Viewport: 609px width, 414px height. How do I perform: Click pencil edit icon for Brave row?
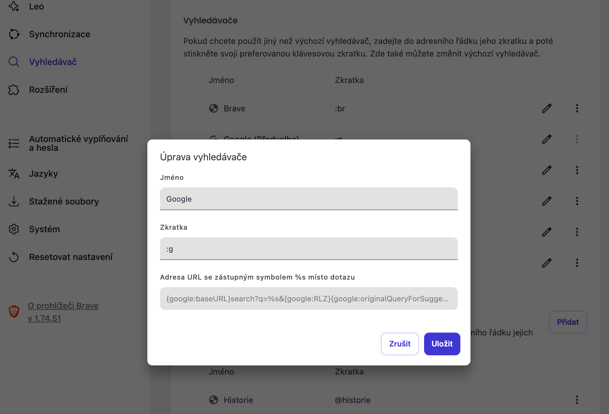(547, 109)
